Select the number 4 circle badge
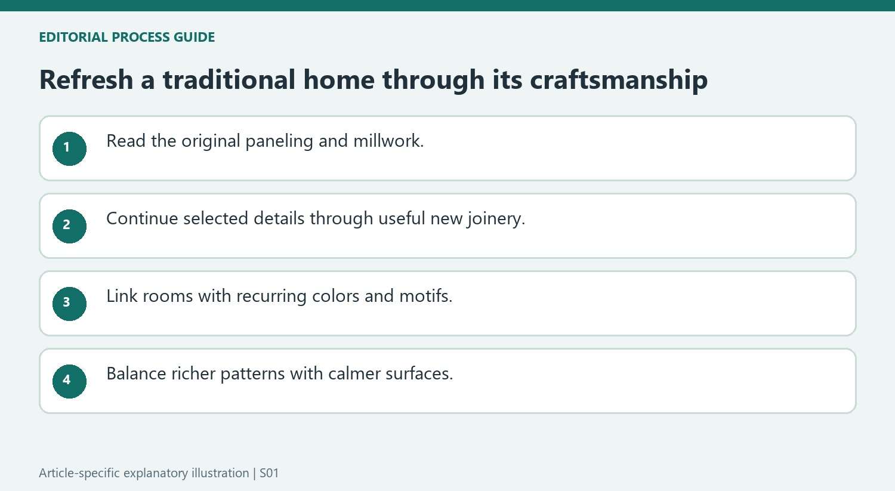The image size is (895, 491). coord(69,381)
